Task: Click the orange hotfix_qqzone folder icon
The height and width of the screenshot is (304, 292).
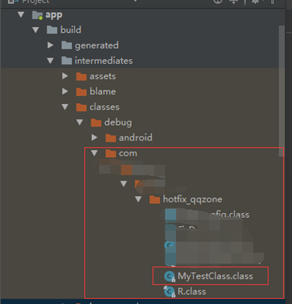Action: 155,199
